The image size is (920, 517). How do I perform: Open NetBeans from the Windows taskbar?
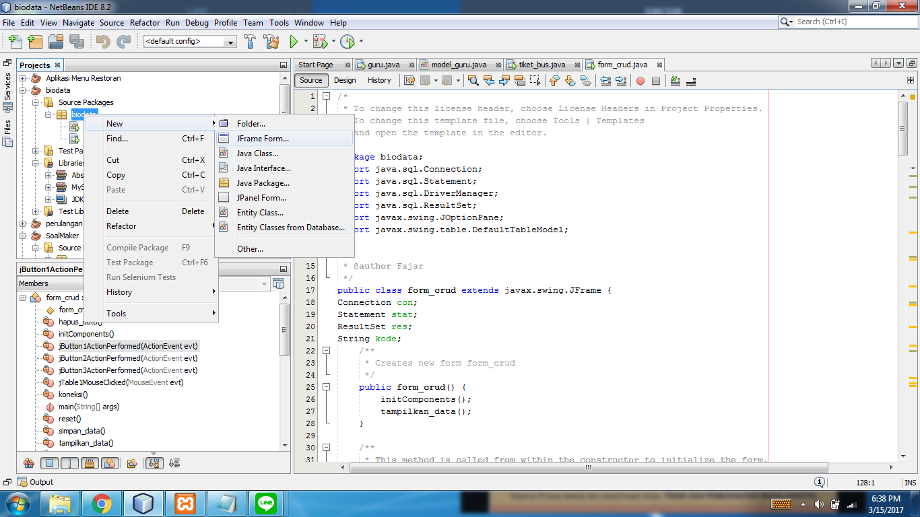(x=143, y=504)
